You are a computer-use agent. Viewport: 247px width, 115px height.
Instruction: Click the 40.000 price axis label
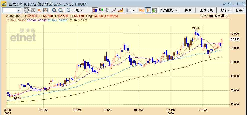click(x=235, y=76)
